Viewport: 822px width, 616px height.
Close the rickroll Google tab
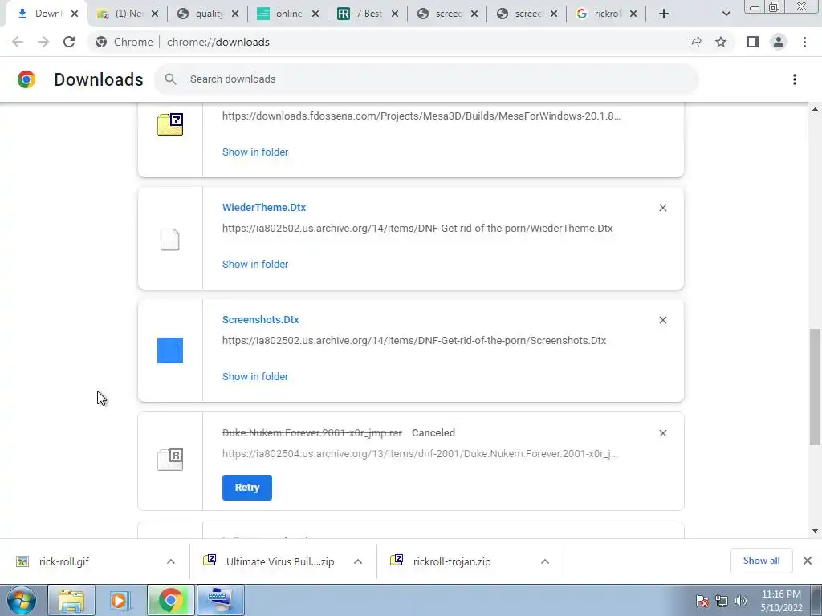pos(633,14)
